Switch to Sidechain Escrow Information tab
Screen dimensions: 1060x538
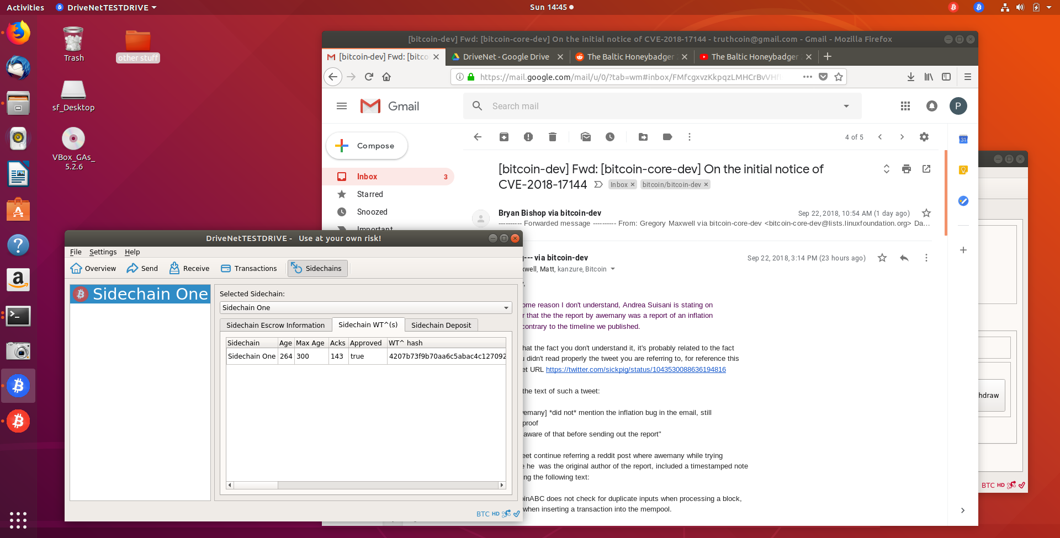coord(275,325)
